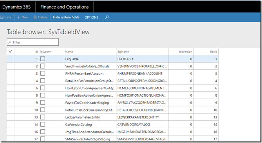The width and height of the screenshot is (262, 143).
Task: Click the Save toolbar button
Action: coord(6,17)
